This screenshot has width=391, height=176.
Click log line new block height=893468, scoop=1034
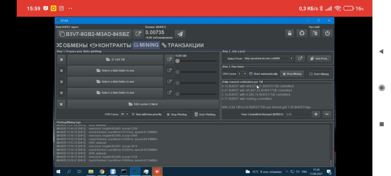(x=97, y=157)
